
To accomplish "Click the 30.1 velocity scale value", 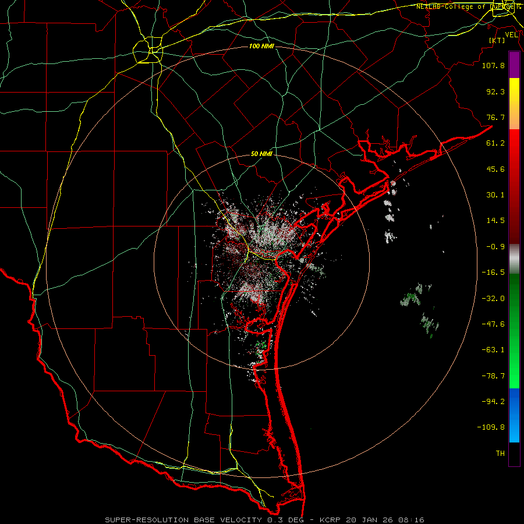I will pos(495,195).
